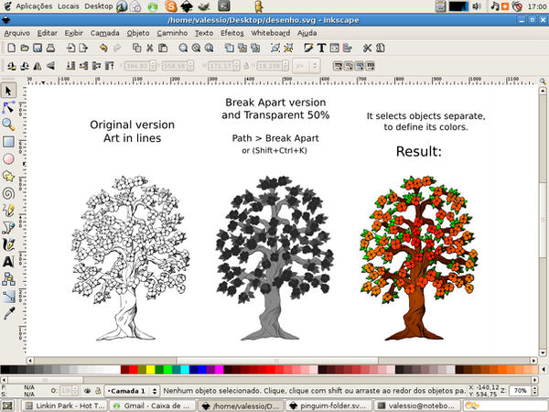Open the px units dropdown
The width and height of the screenshot is (549, 412).
(x=306, y=66)
